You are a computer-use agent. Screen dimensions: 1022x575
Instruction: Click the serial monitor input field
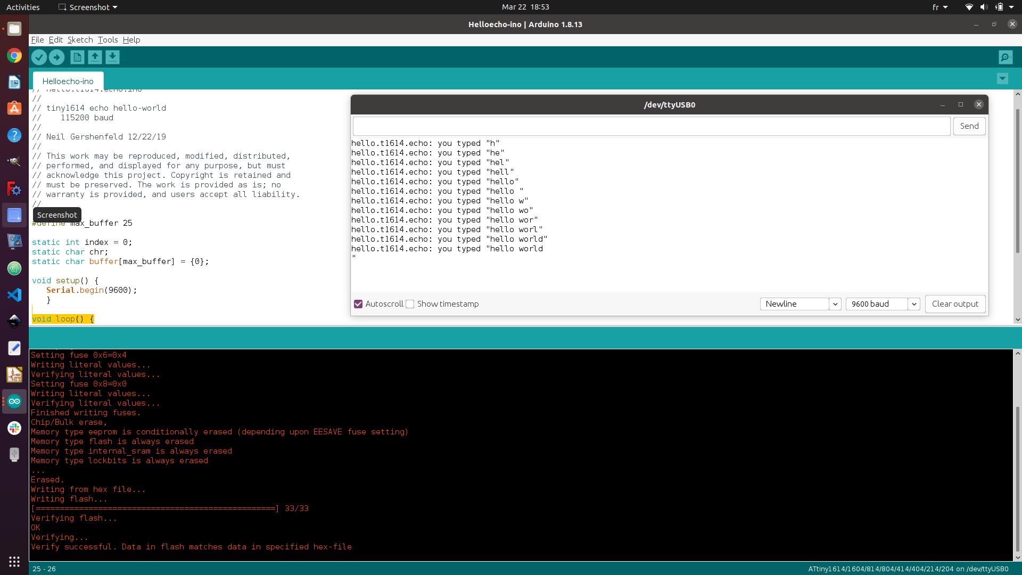pos(652,126)
